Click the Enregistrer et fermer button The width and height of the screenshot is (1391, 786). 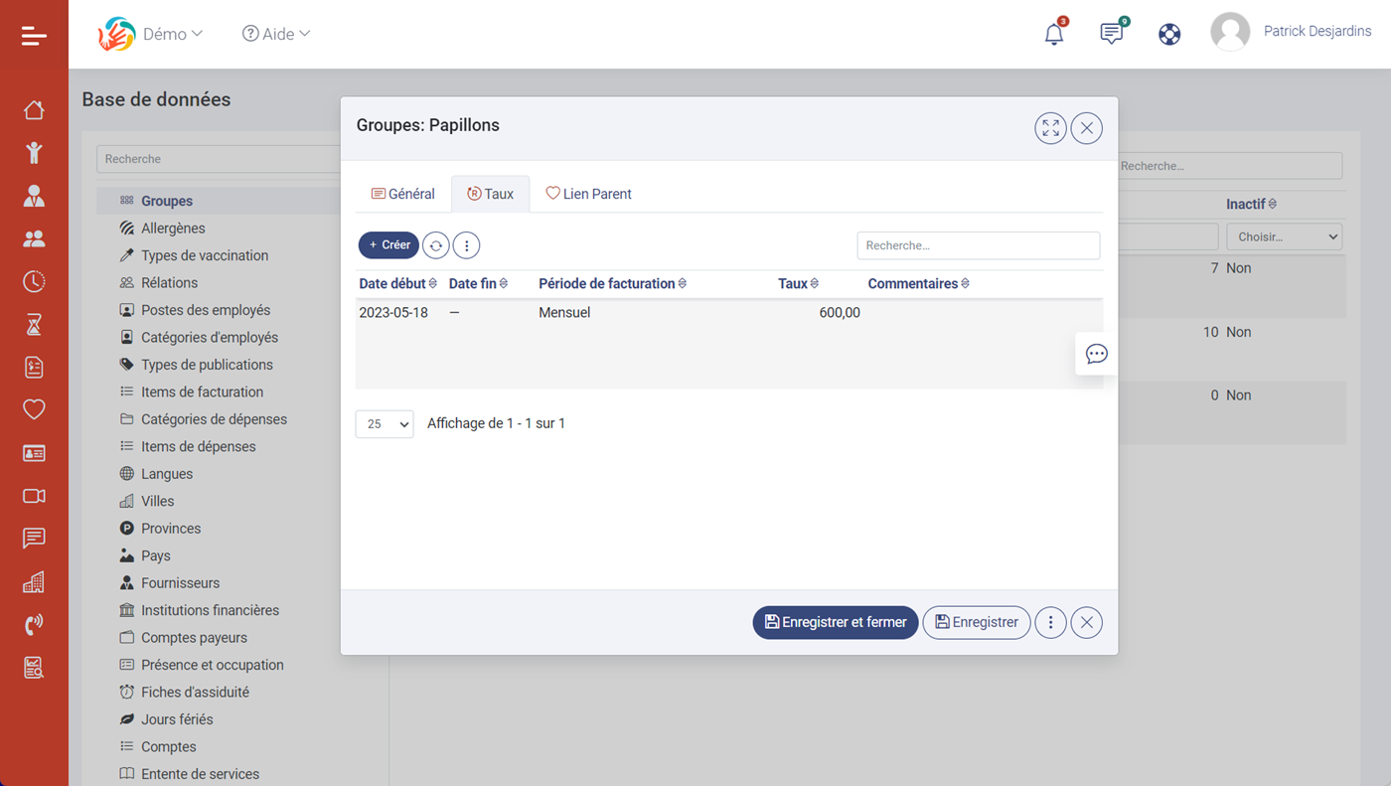835,623
